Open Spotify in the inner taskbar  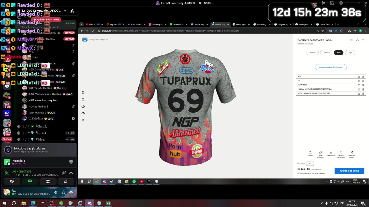tap(134, 181)
